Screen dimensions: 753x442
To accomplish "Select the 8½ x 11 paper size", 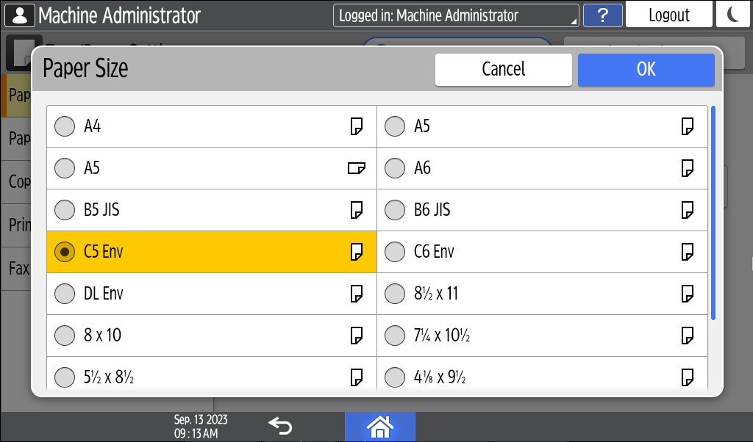I will 396,294.
